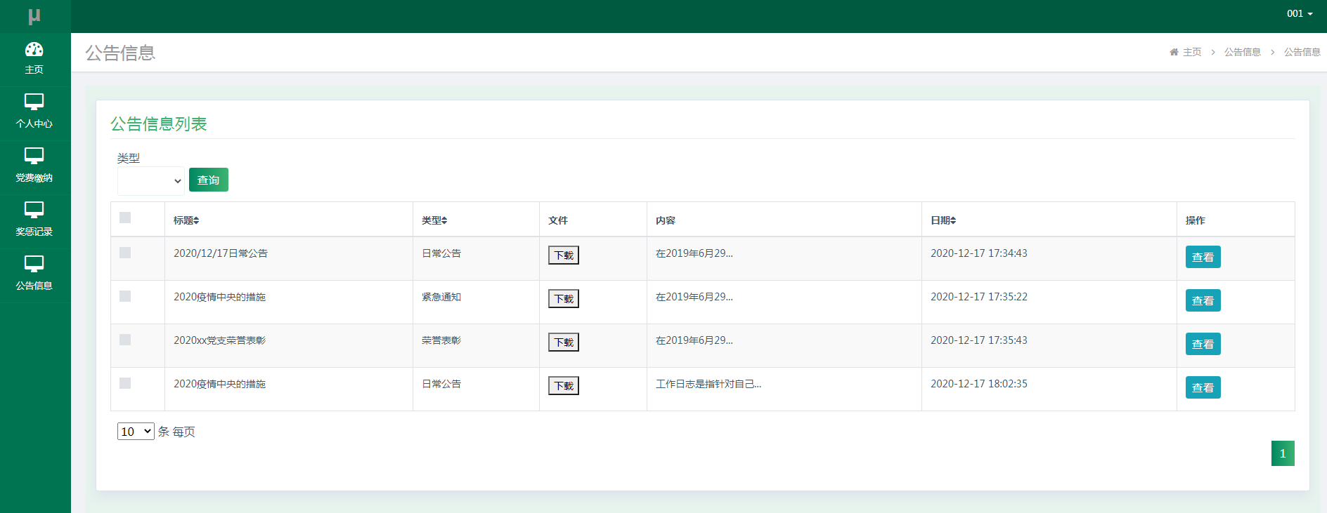Image resolution: width=1327 pixels, height=513 pixels.
Task: Check the 紧急通知 row checkbox
Action: pyautogui.click(x=125, y=296)
